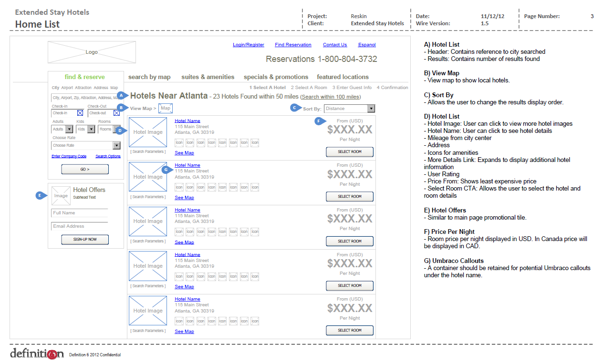Click the '4 Confirmation' step
604x363 pixels.
pos(392,88)
